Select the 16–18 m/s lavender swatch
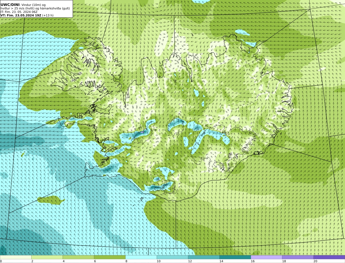345x263 pixels. (x=267, y=257)
